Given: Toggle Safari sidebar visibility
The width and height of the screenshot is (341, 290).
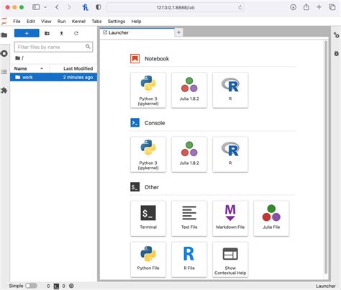Looking at the screenshot, I should click(x=36, y=7).
